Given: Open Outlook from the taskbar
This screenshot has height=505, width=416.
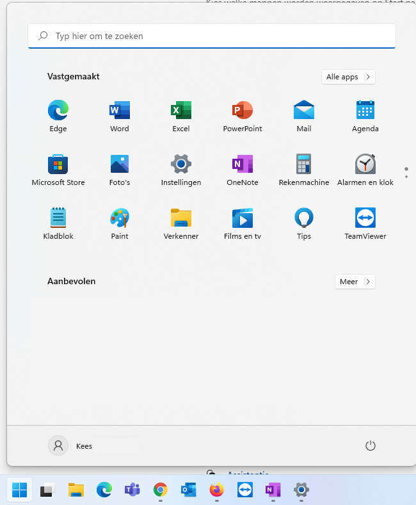Looking at the screenshot, I should point(189,490).
